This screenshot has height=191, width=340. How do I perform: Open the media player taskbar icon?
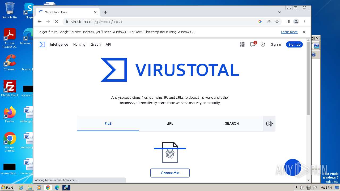[39, 188]
